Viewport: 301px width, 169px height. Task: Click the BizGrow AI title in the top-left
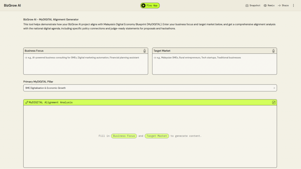pyautogui.click(x=12, y=5)
